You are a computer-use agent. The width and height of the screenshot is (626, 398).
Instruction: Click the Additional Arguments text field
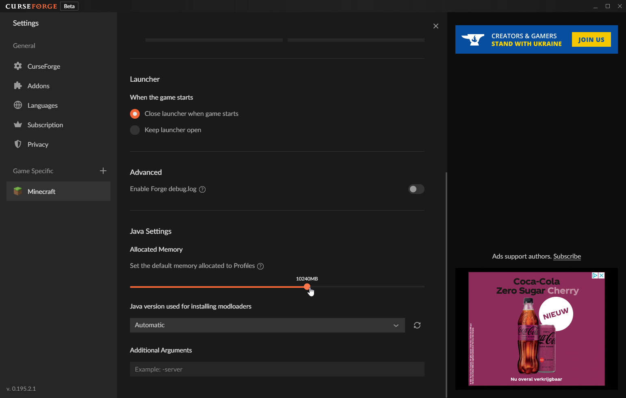coord(277,369)
